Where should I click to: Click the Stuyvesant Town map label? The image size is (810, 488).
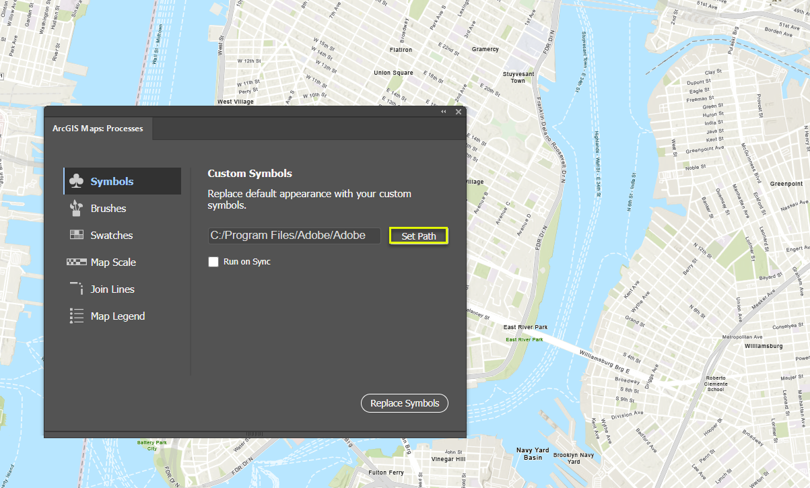click(x=518, y=77)
